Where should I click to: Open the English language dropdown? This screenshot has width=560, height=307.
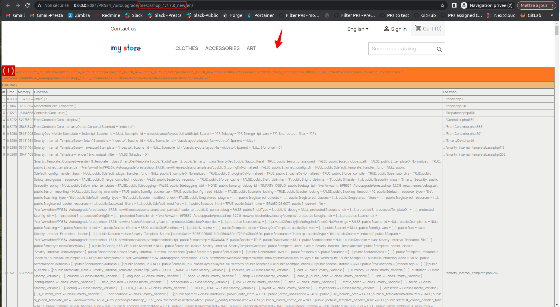coord(358,29)
